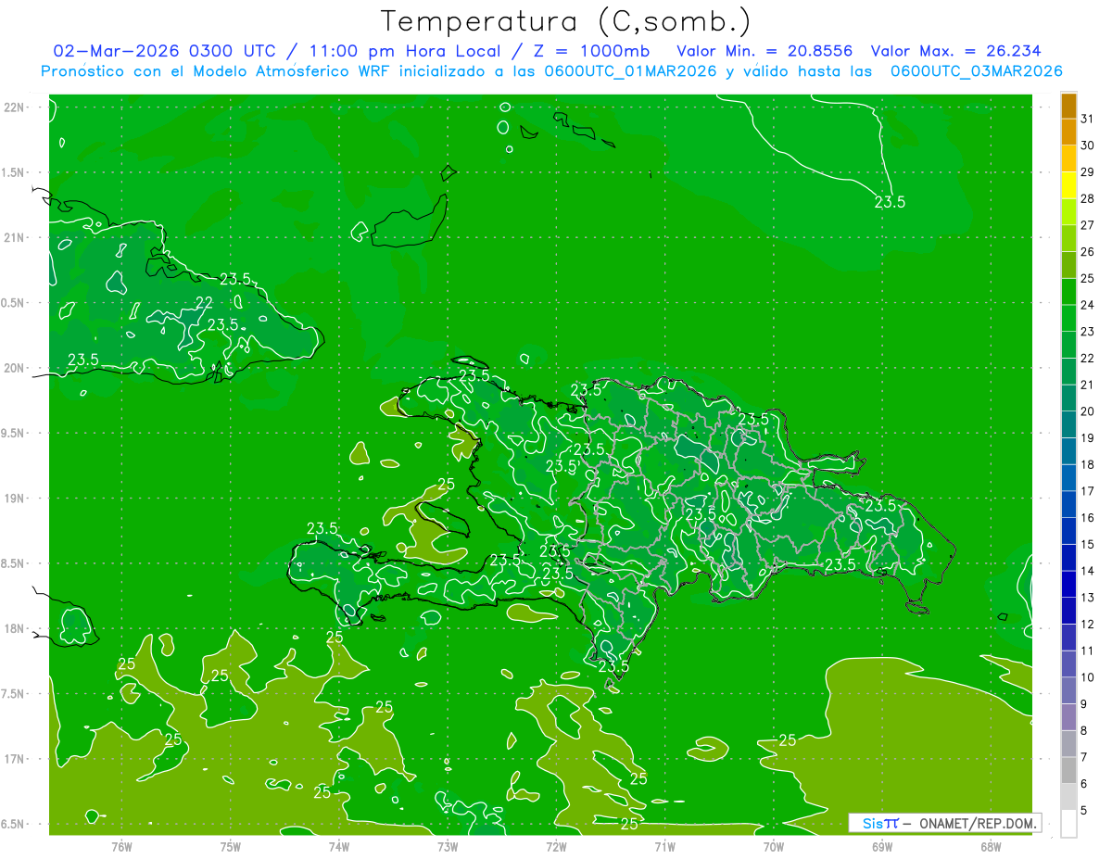The height and width of the screenshot is (859, 1112).
Task: Click the 70W longitude axis label
Action: click(x=774, y=847)
